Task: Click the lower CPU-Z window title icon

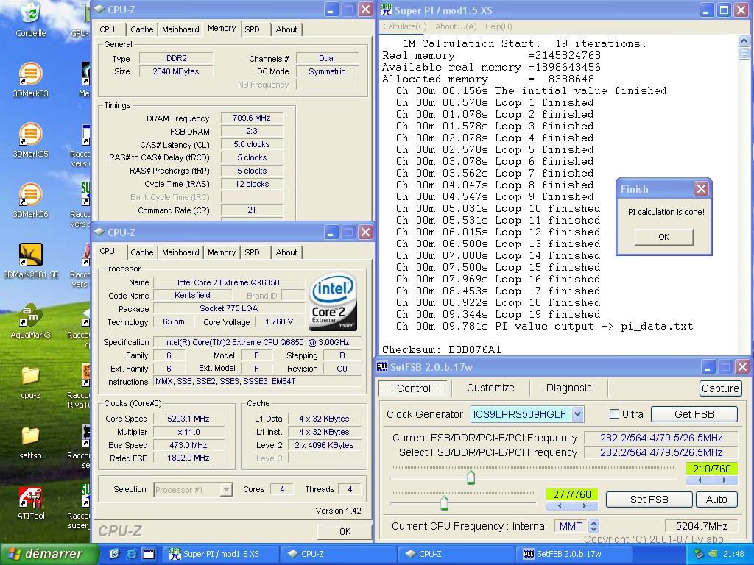Action: coord(100,232)
